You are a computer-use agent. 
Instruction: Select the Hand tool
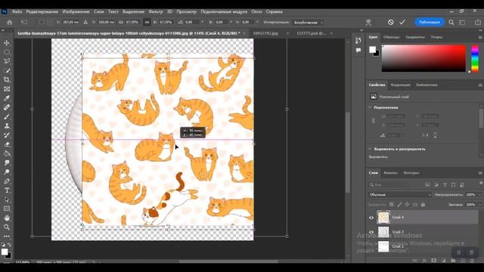pyautogui.click(x=7, y=218)
